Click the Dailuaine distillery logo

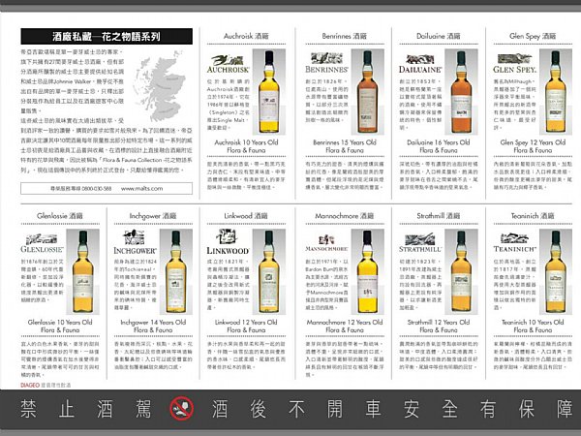pos(420,64)
